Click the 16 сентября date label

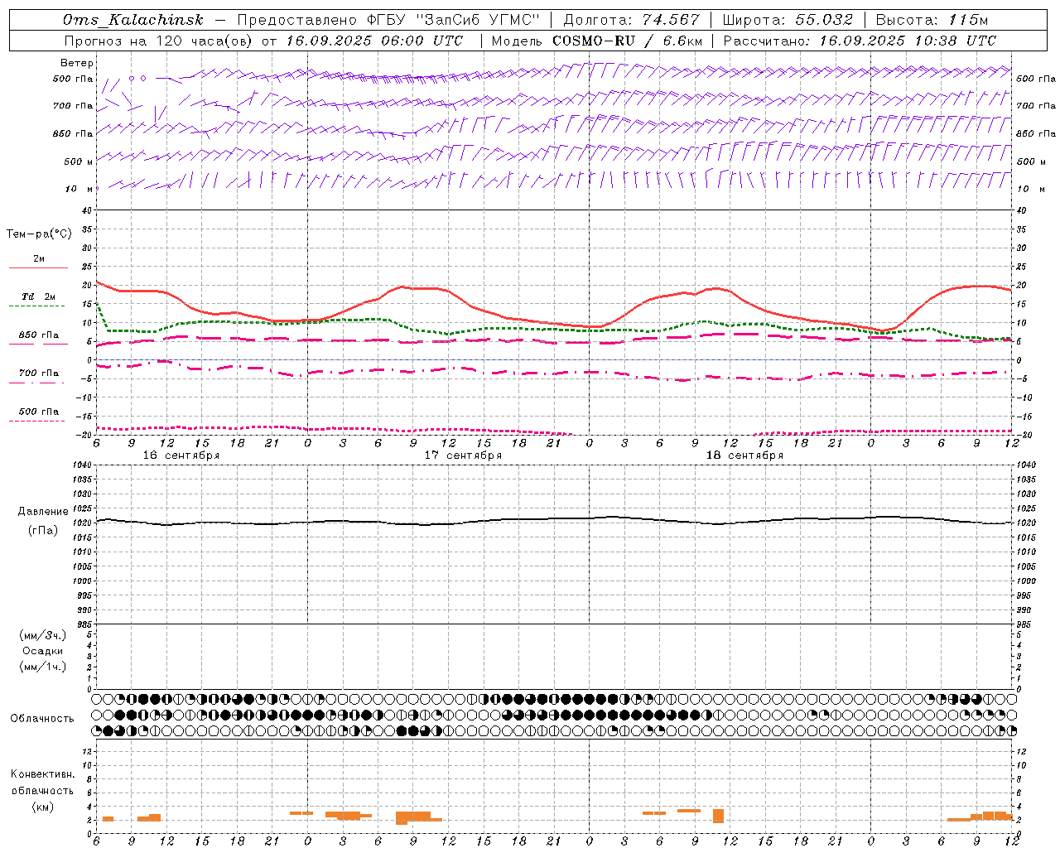pyautogui.click(x=181, y=455)
